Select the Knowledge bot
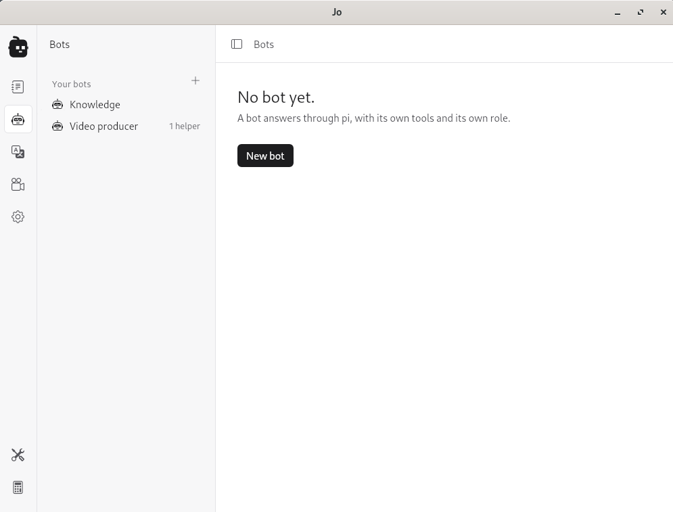Viewport: 673px width, 512px height. [126, 105]
